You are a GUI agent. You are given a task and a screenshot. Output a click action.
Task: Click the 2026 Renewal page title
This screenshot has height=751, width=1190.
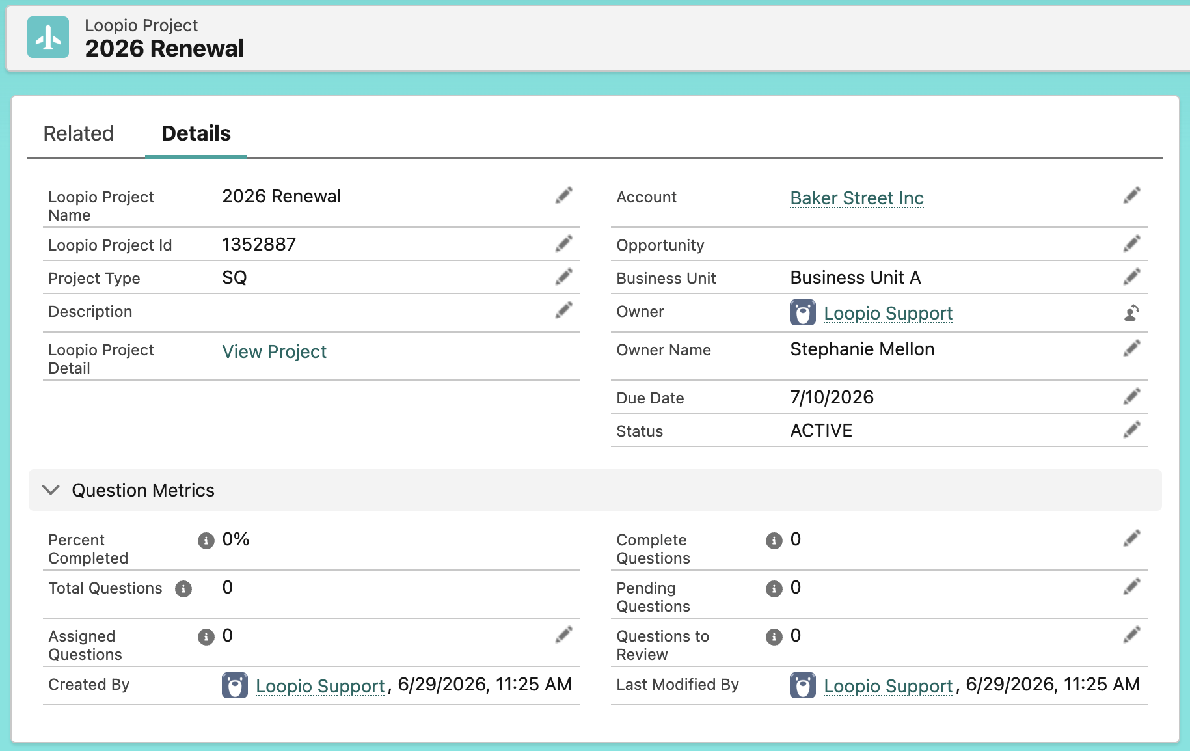[165, 48]
